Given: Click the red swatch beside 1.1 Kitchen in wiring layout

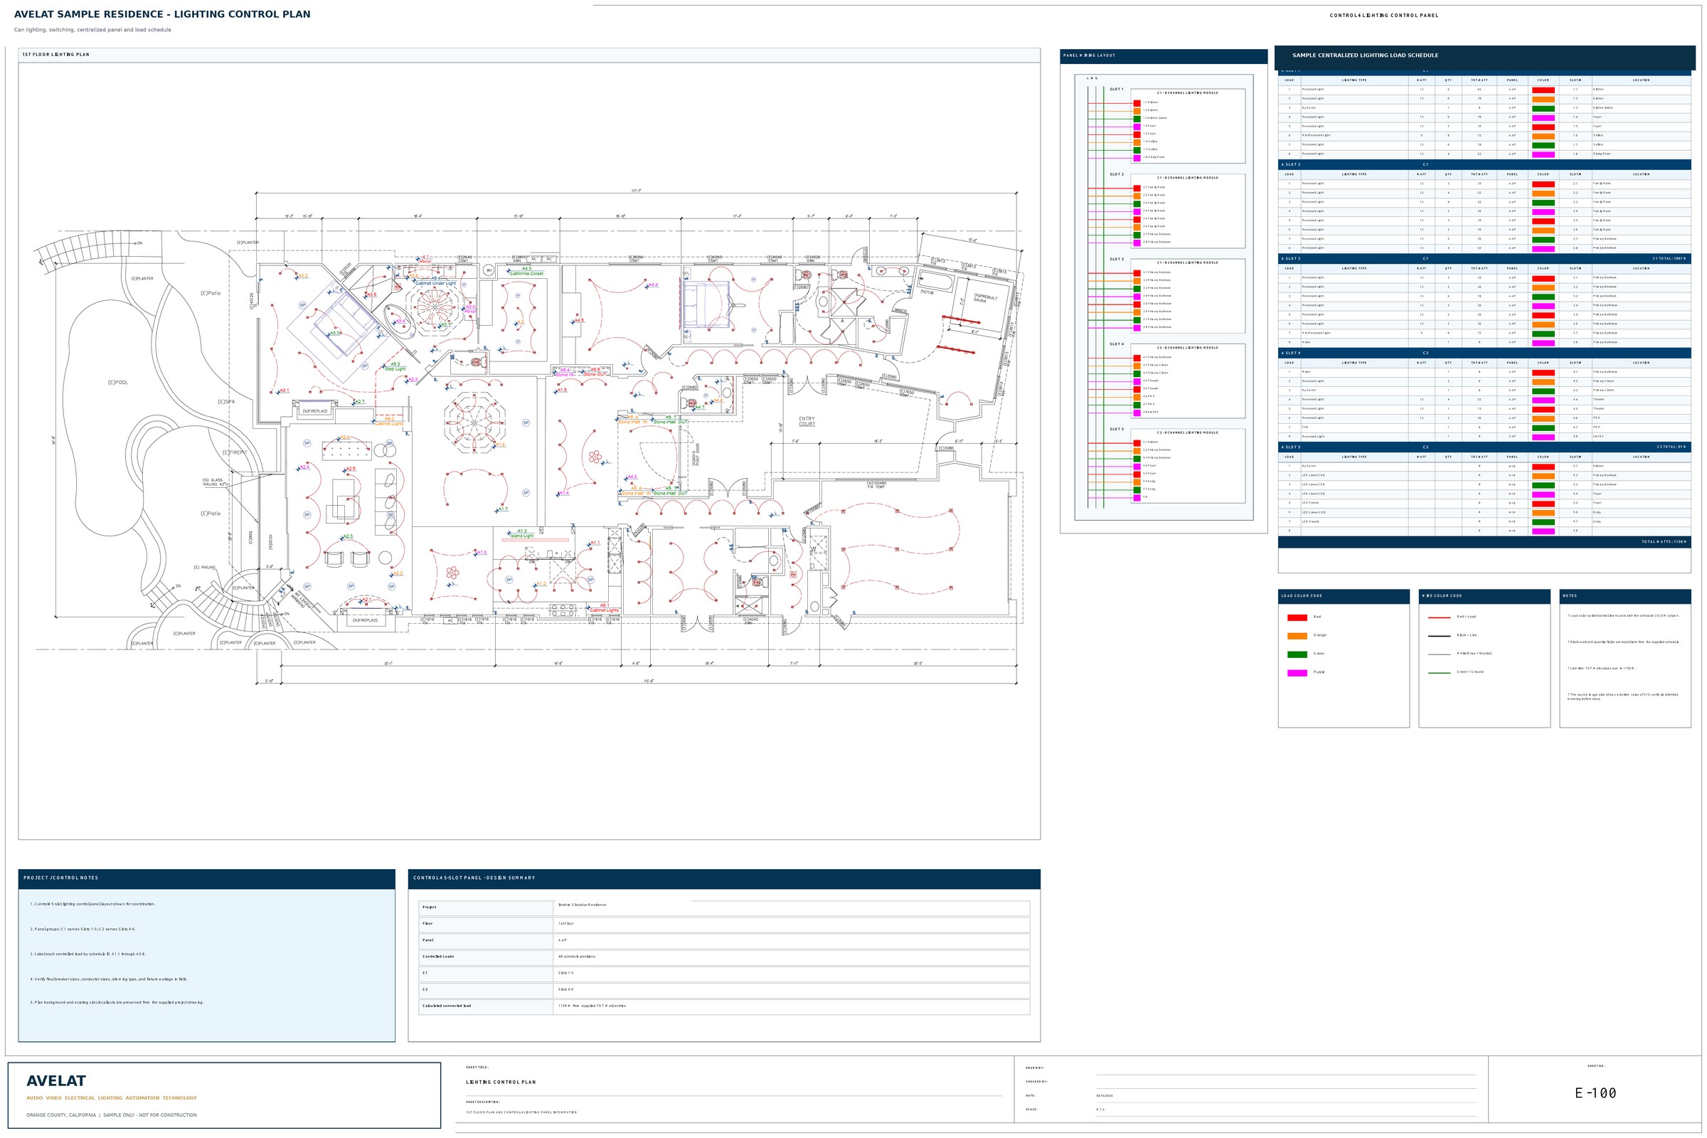Looking at the screenshot, I should coord(1137,102).
